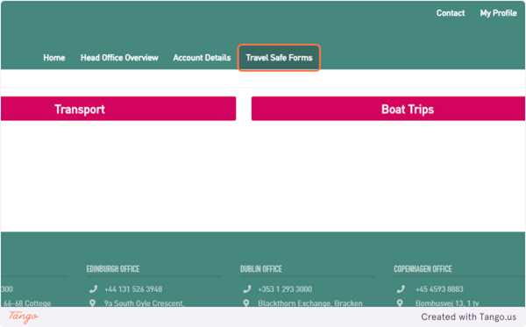This screenshot has height=327, width=526.
Task: Click the Dublin office location pin icon
Action: [x=246, y=302]
